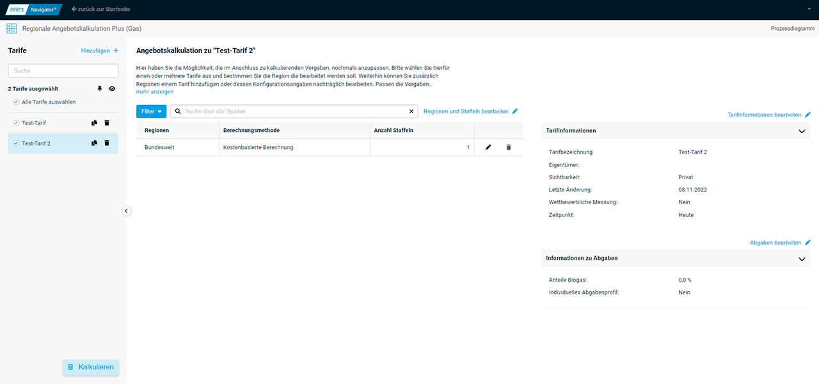
Task: Duplicate Test-Tarif using its copy icon
Action: pyautogui.click(x=94, y=123)
